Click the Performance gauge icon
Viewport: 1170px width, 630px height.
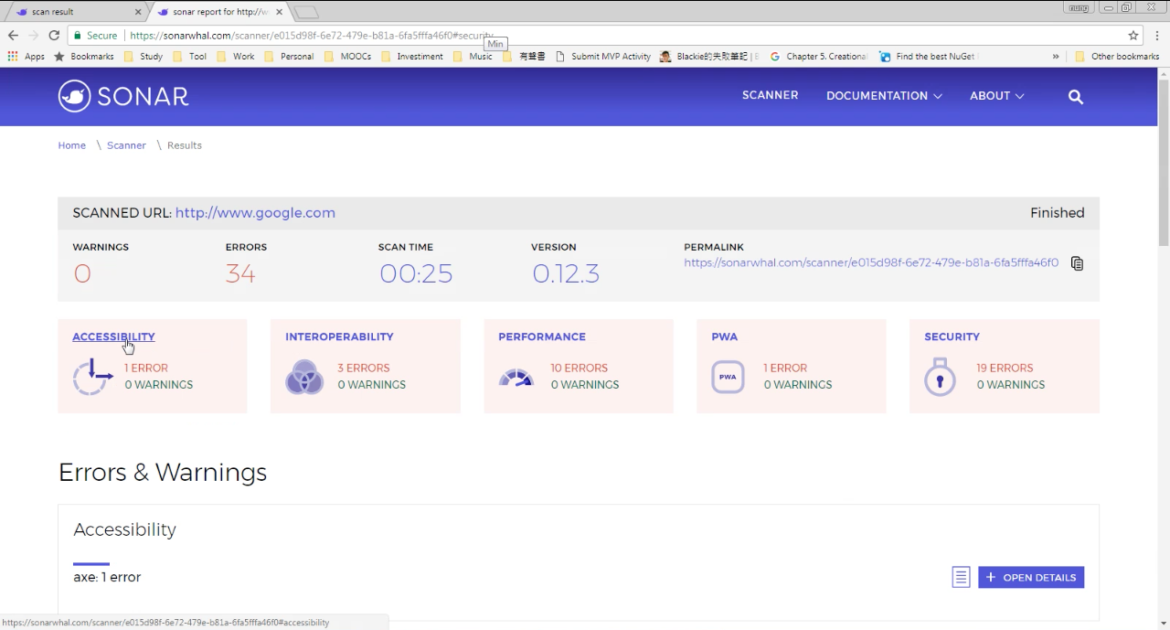[x=516, y=377]
